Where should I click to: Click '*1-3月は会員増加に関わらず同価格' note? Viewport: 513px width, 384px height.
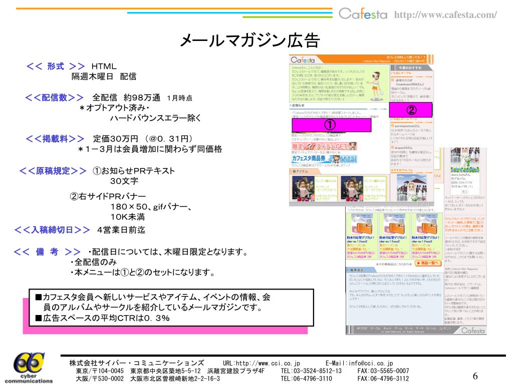pos(150,149)
